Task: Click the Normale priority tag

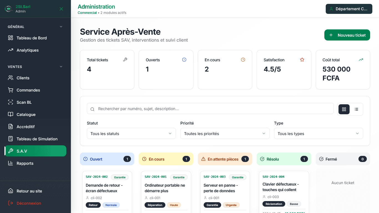Action: [111, 205]
